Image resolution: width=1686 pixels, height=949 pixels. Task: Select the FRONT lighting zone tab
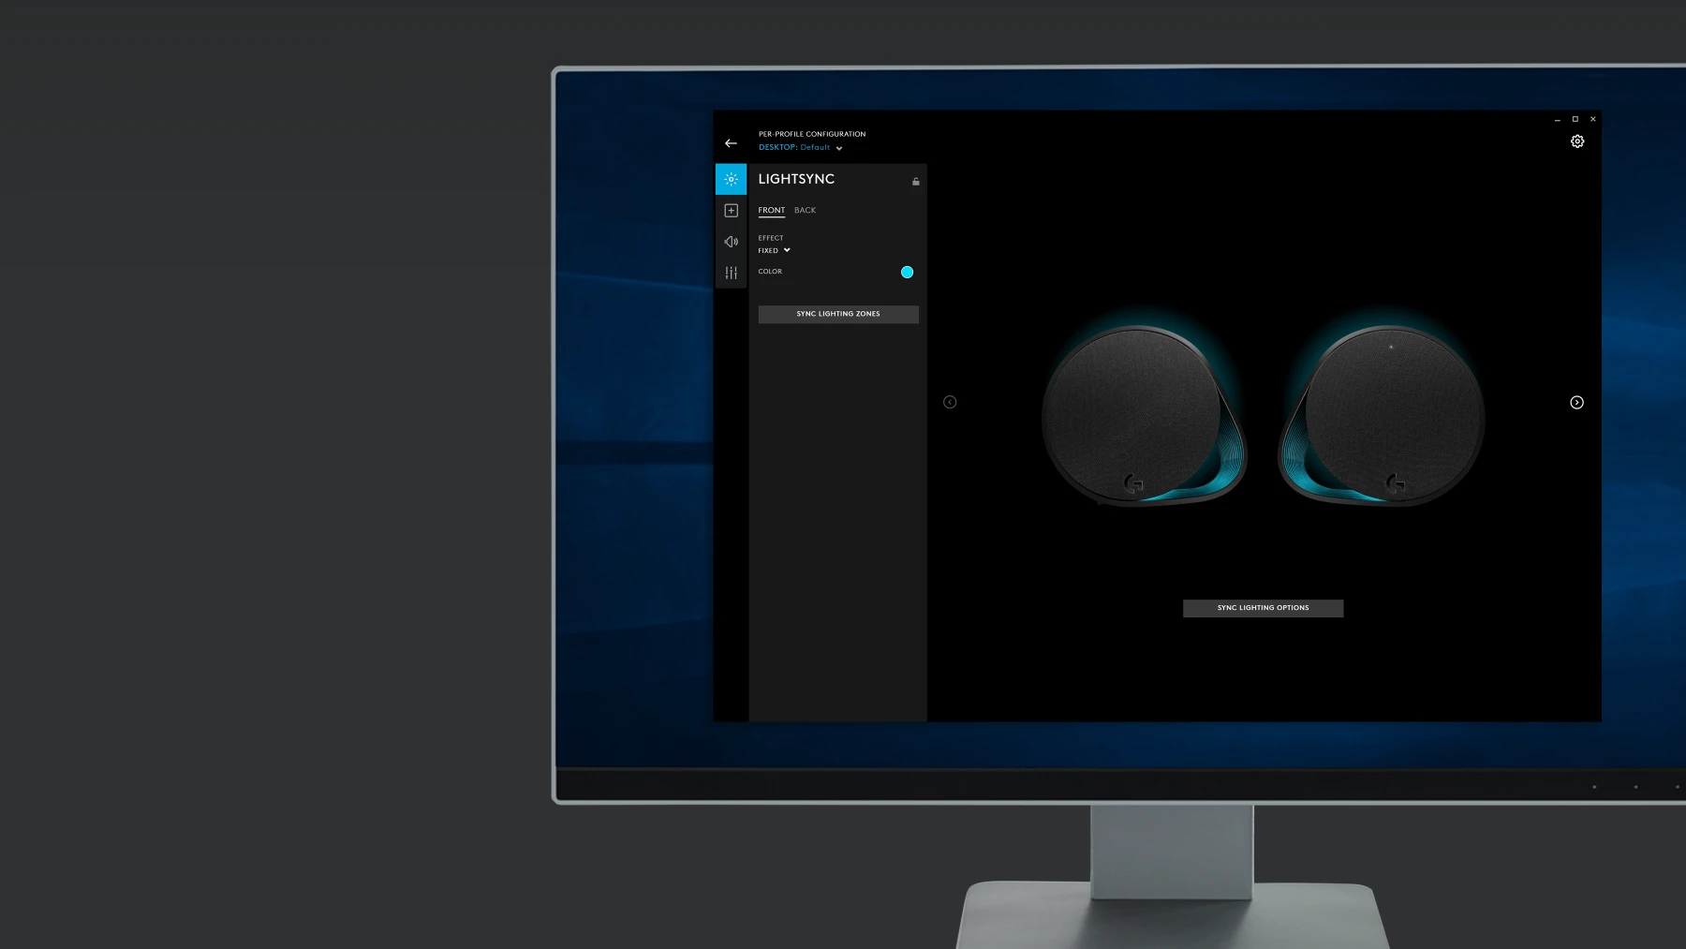tap(771, 210)
